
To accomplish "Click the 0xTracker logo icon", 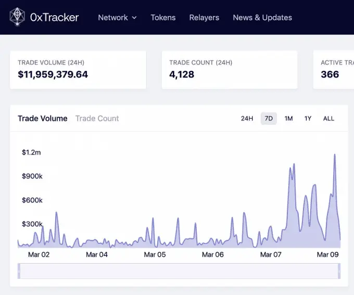I will tap(17, 17).
